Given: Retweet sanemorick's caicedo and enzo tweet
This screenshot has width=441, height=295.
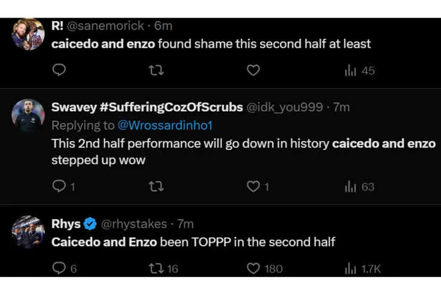Looking at the screenshot, I should click(156, 71).
